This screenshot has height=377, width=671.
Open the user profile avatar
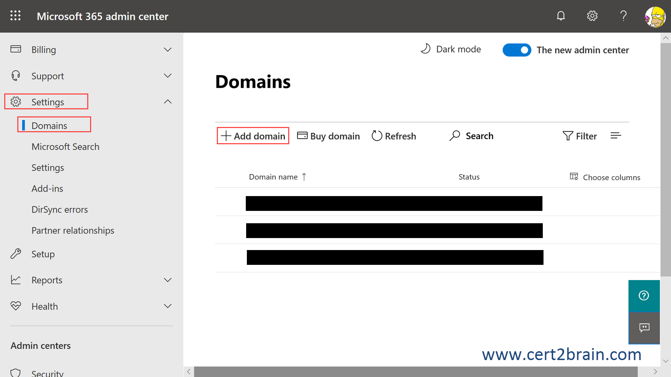click(655, 17)
